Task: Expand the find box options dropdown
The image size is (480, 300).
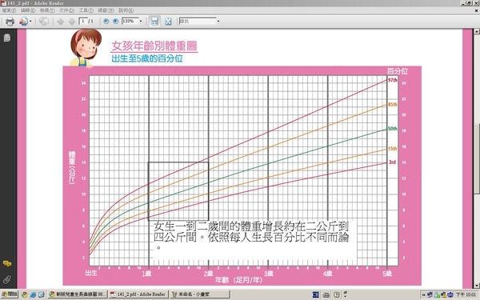Action: [x=218, y=21]
